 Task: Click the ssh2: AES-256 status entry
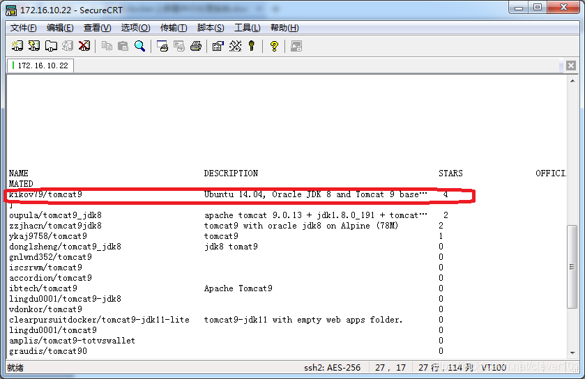point(333,368)
